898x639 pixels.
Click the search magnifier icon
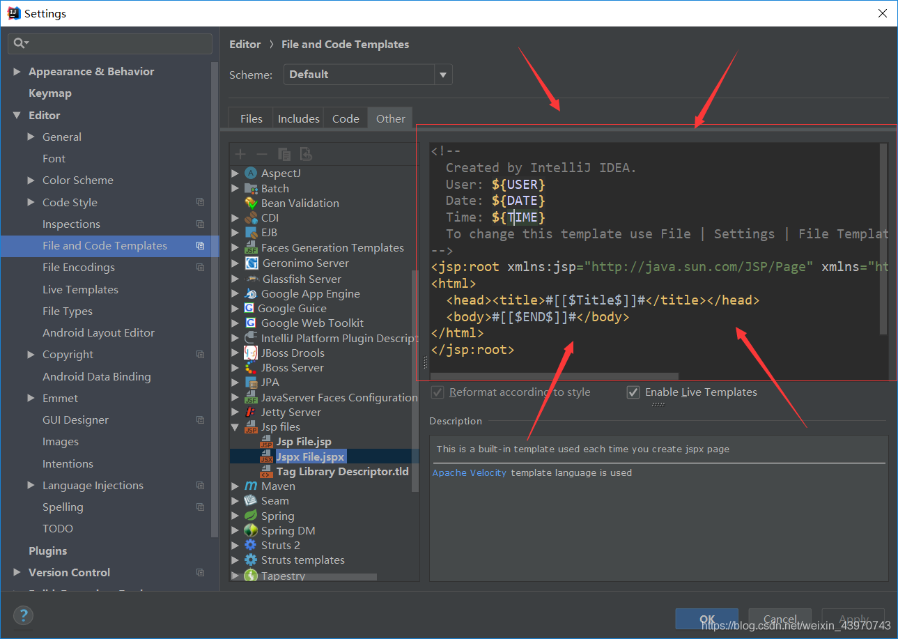21,43
